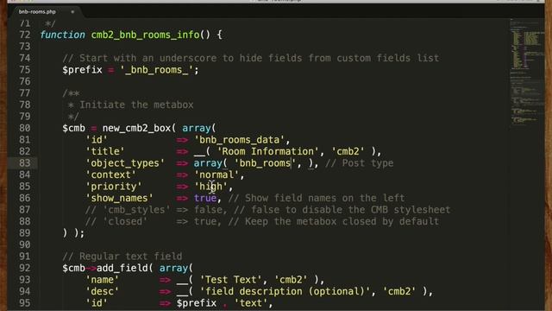Click line number 72 in gutter
The image size is (552, 311).
(25, 35)
